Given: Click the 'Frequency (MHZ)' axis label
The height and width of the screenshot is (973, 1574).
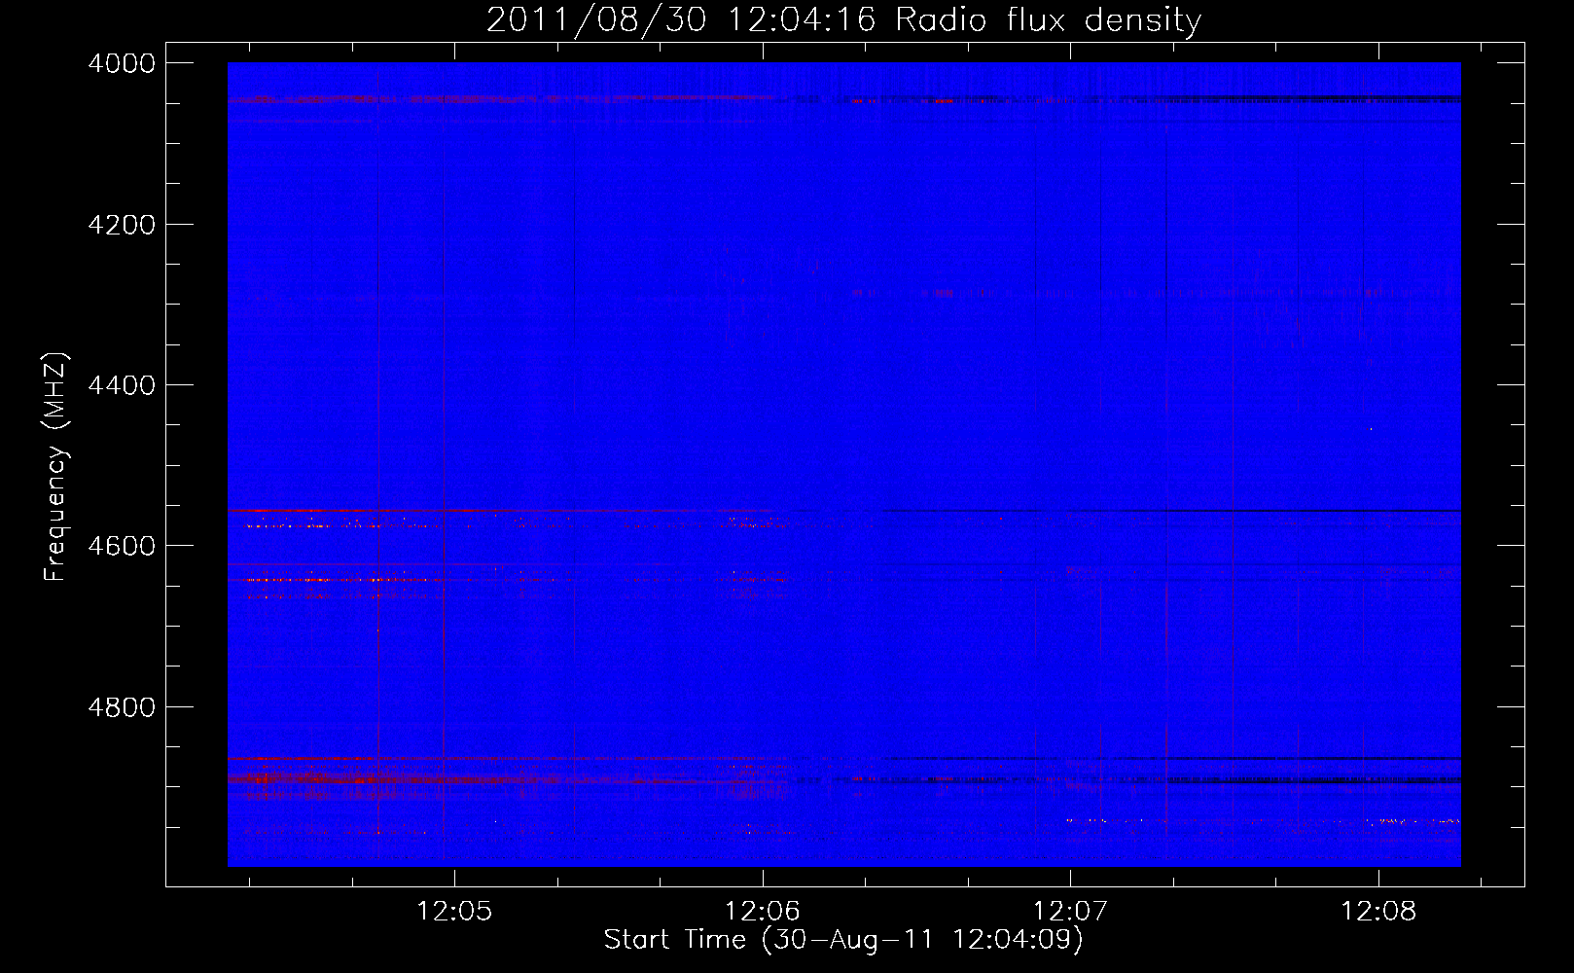Looking at the screenshot, I should click(x=56, y=467).
